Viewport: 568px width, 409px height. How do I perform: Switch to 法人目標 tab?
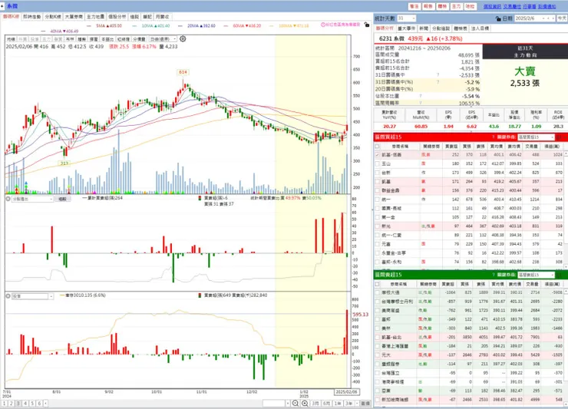480,28
